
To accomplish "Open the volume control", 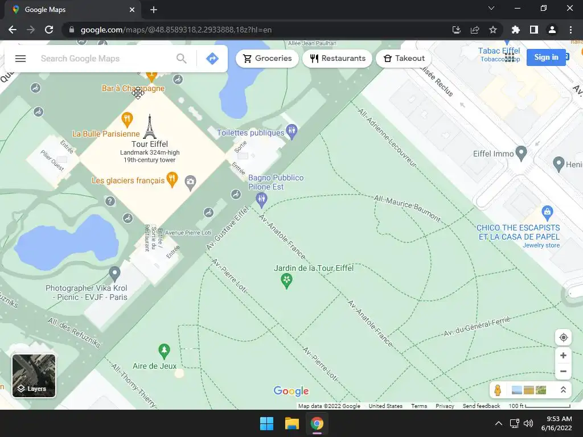I will (x=528, y=423).
